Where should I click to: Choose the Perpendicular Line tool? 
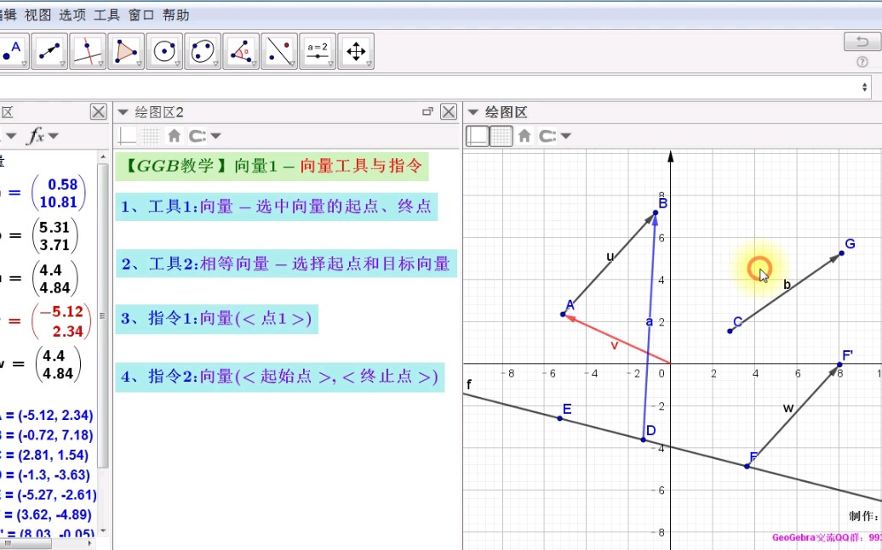pyautogui.click(x=87, y=50)
